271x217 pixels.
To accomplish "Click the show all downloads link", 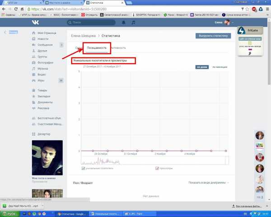I will tap(247, 206).
